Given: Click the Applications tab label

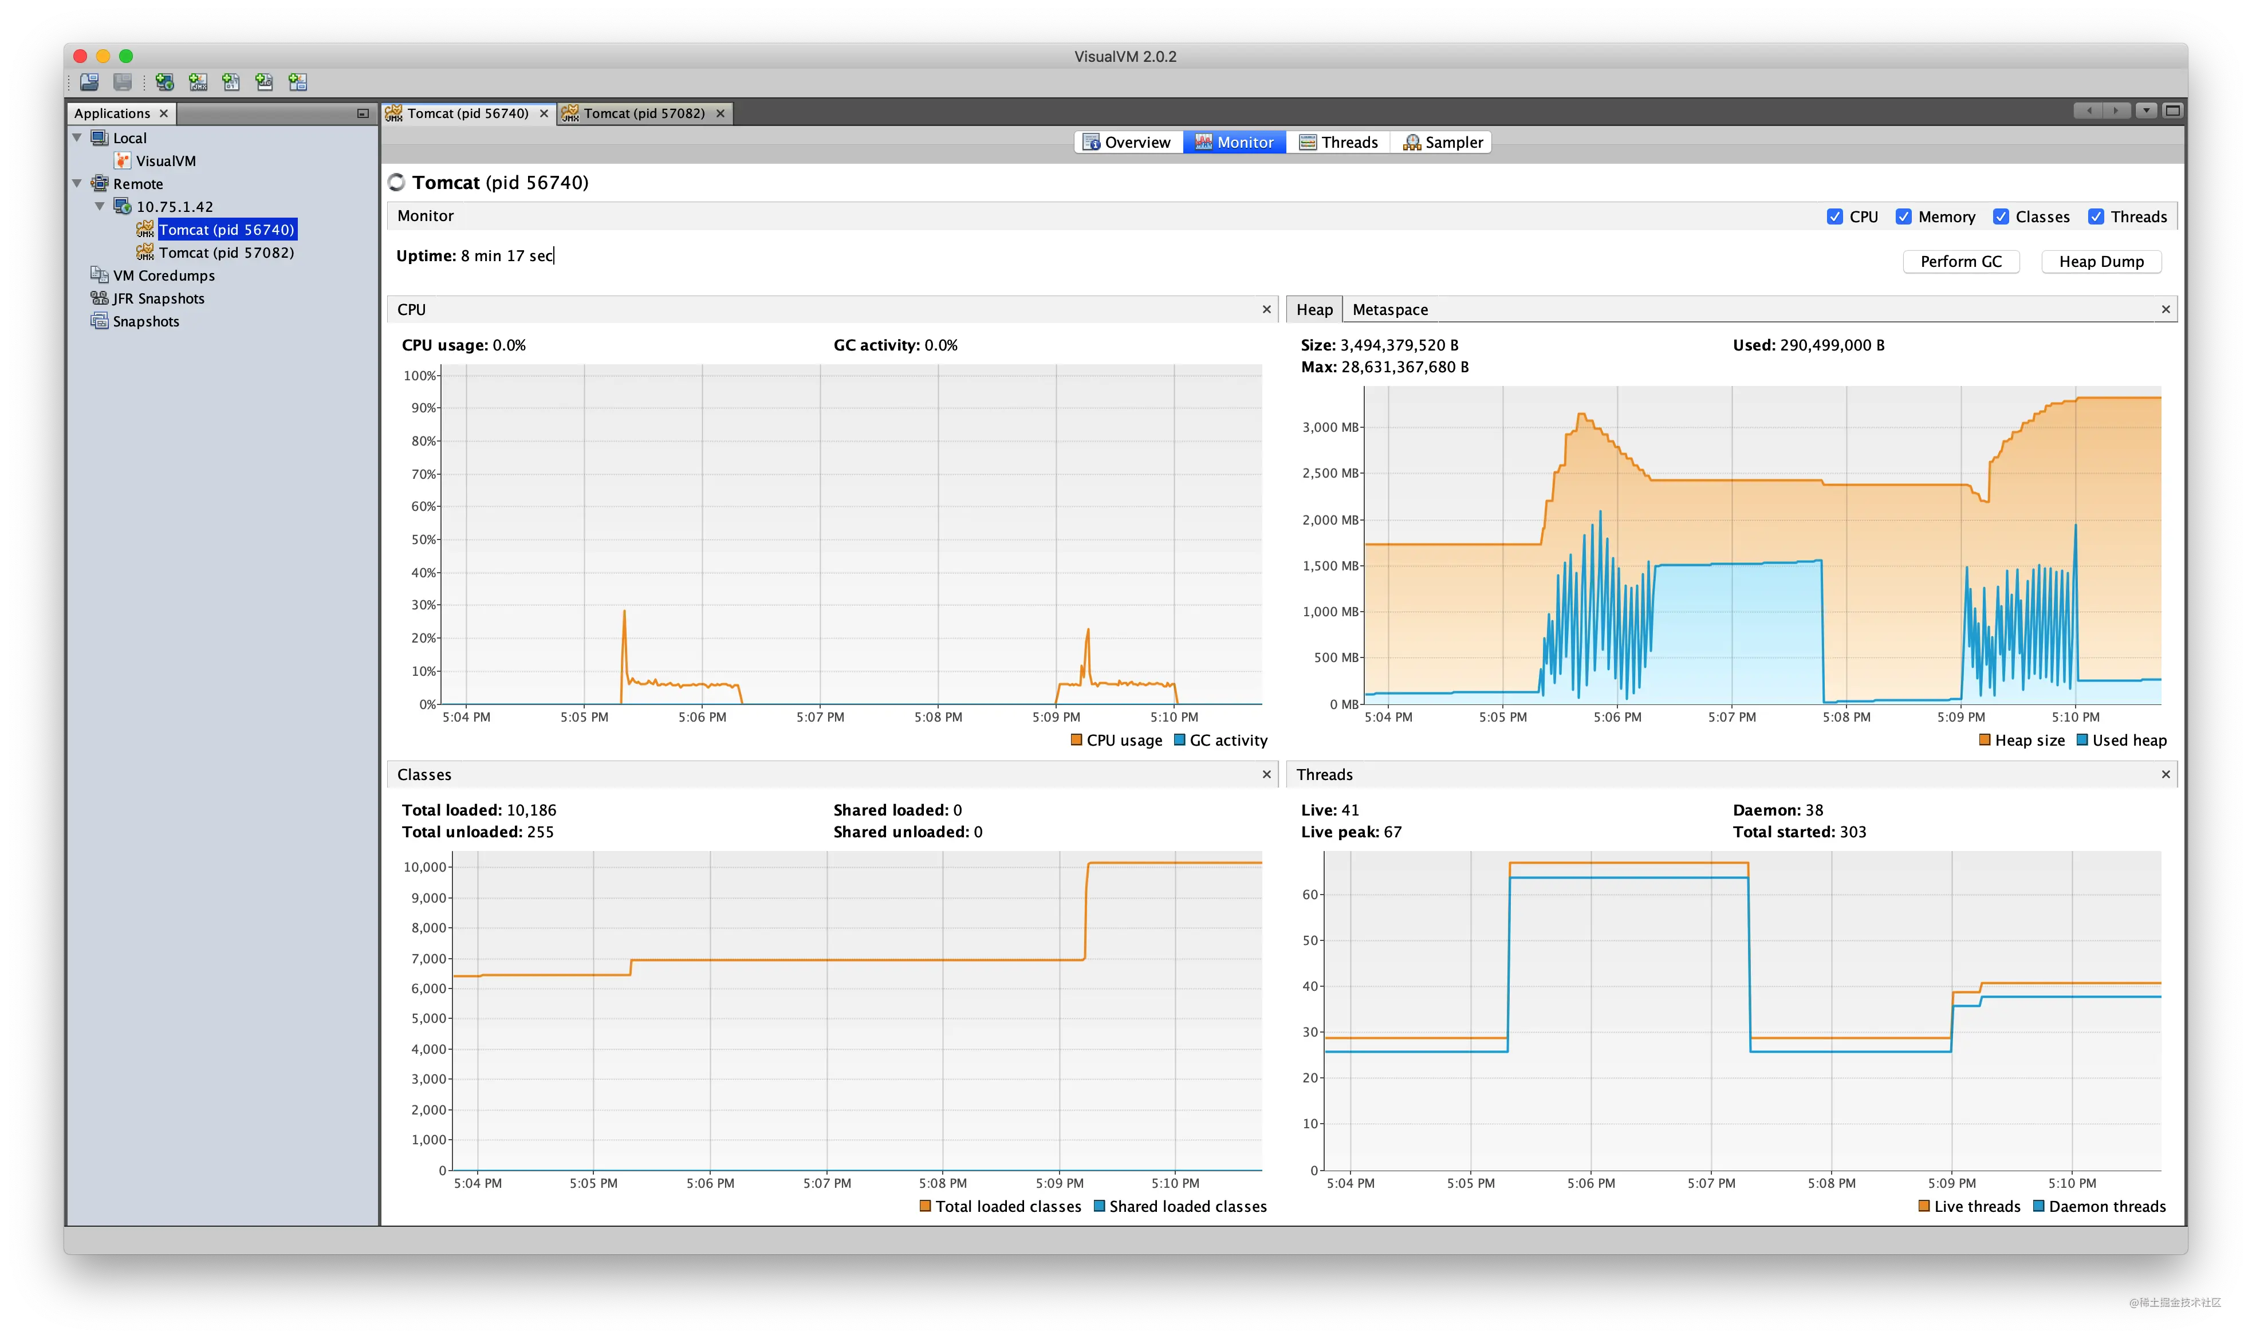Looking at the screenshot, I should tap(112, 114).
